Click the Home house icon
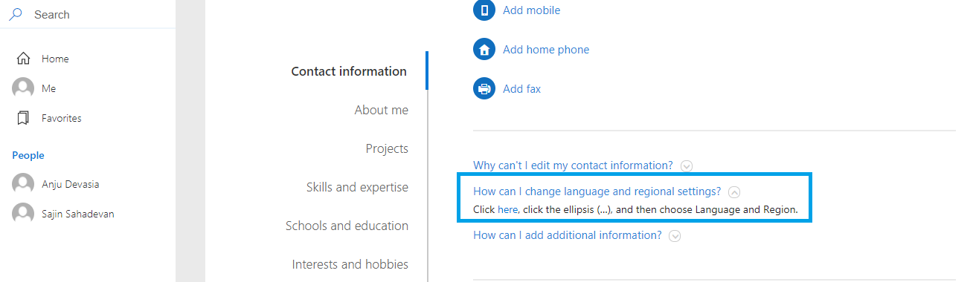Screen dimensions: 973x282 [x=23, y=59]
